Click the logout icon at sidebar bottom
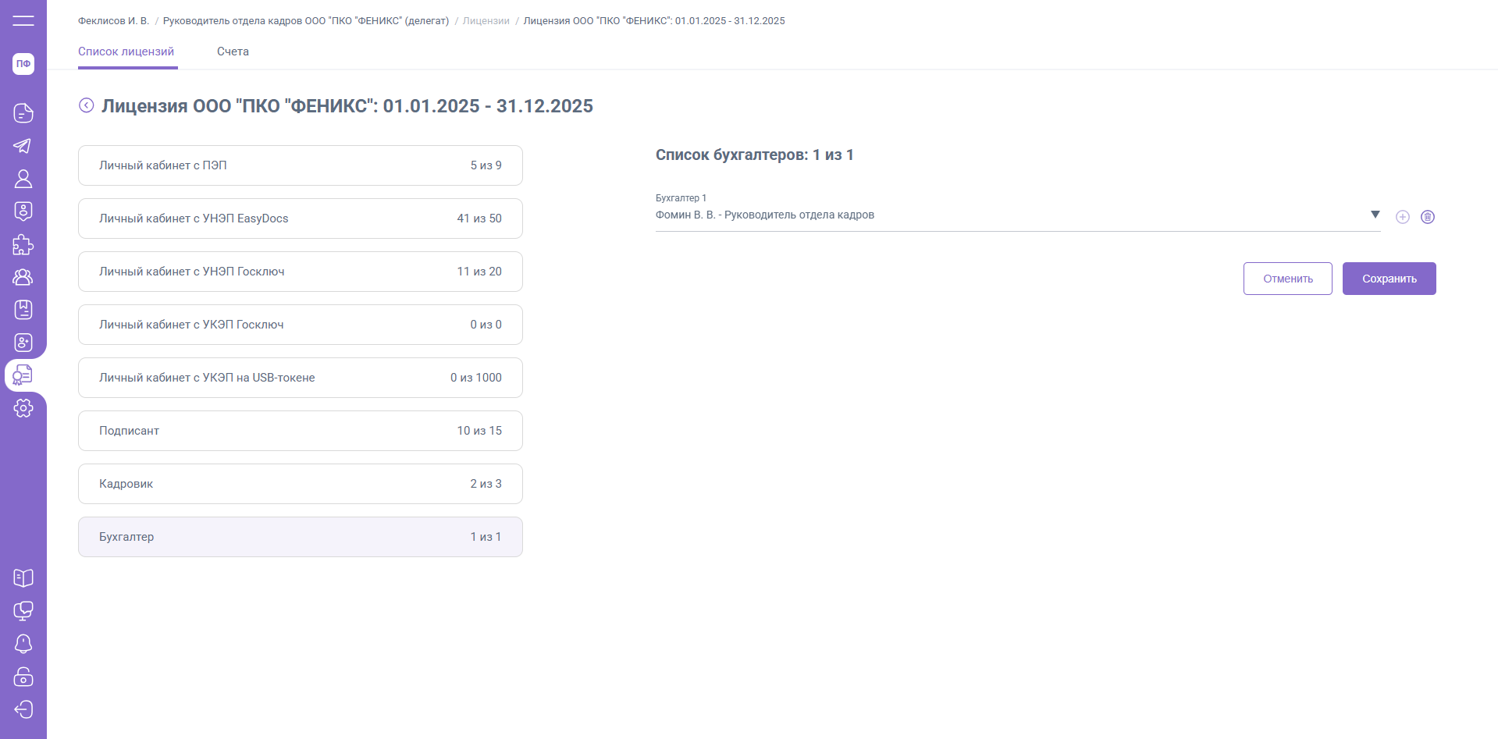 (23, 709)
